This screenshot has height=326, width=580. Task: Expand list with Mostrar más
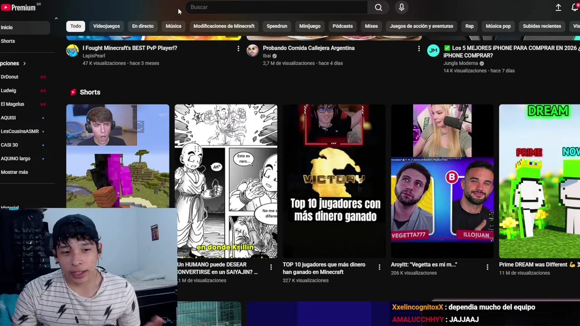(x=14, y=172)
